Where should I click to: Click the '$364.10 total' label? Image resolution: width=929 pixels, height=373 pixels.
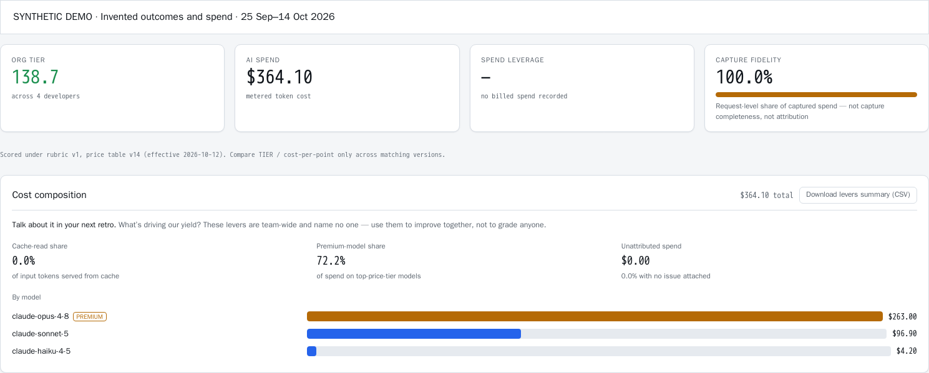click(766, 196)
